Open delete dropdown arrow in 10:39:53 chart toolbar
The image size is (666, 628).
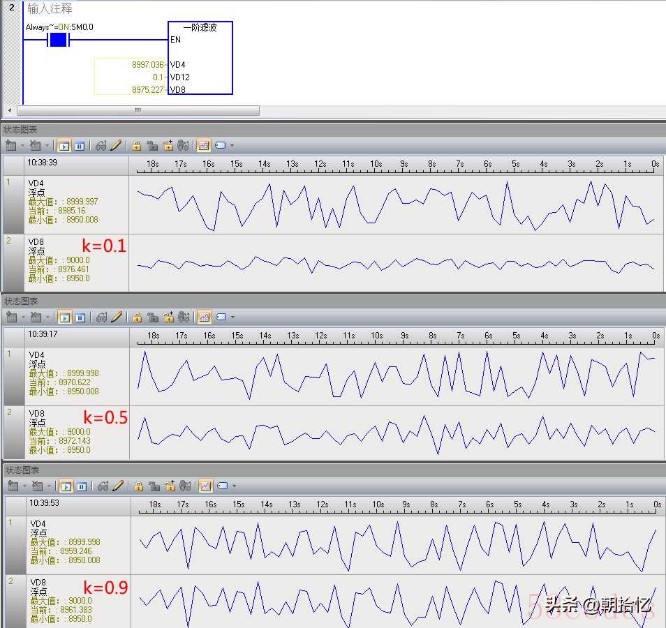(48, 486)
